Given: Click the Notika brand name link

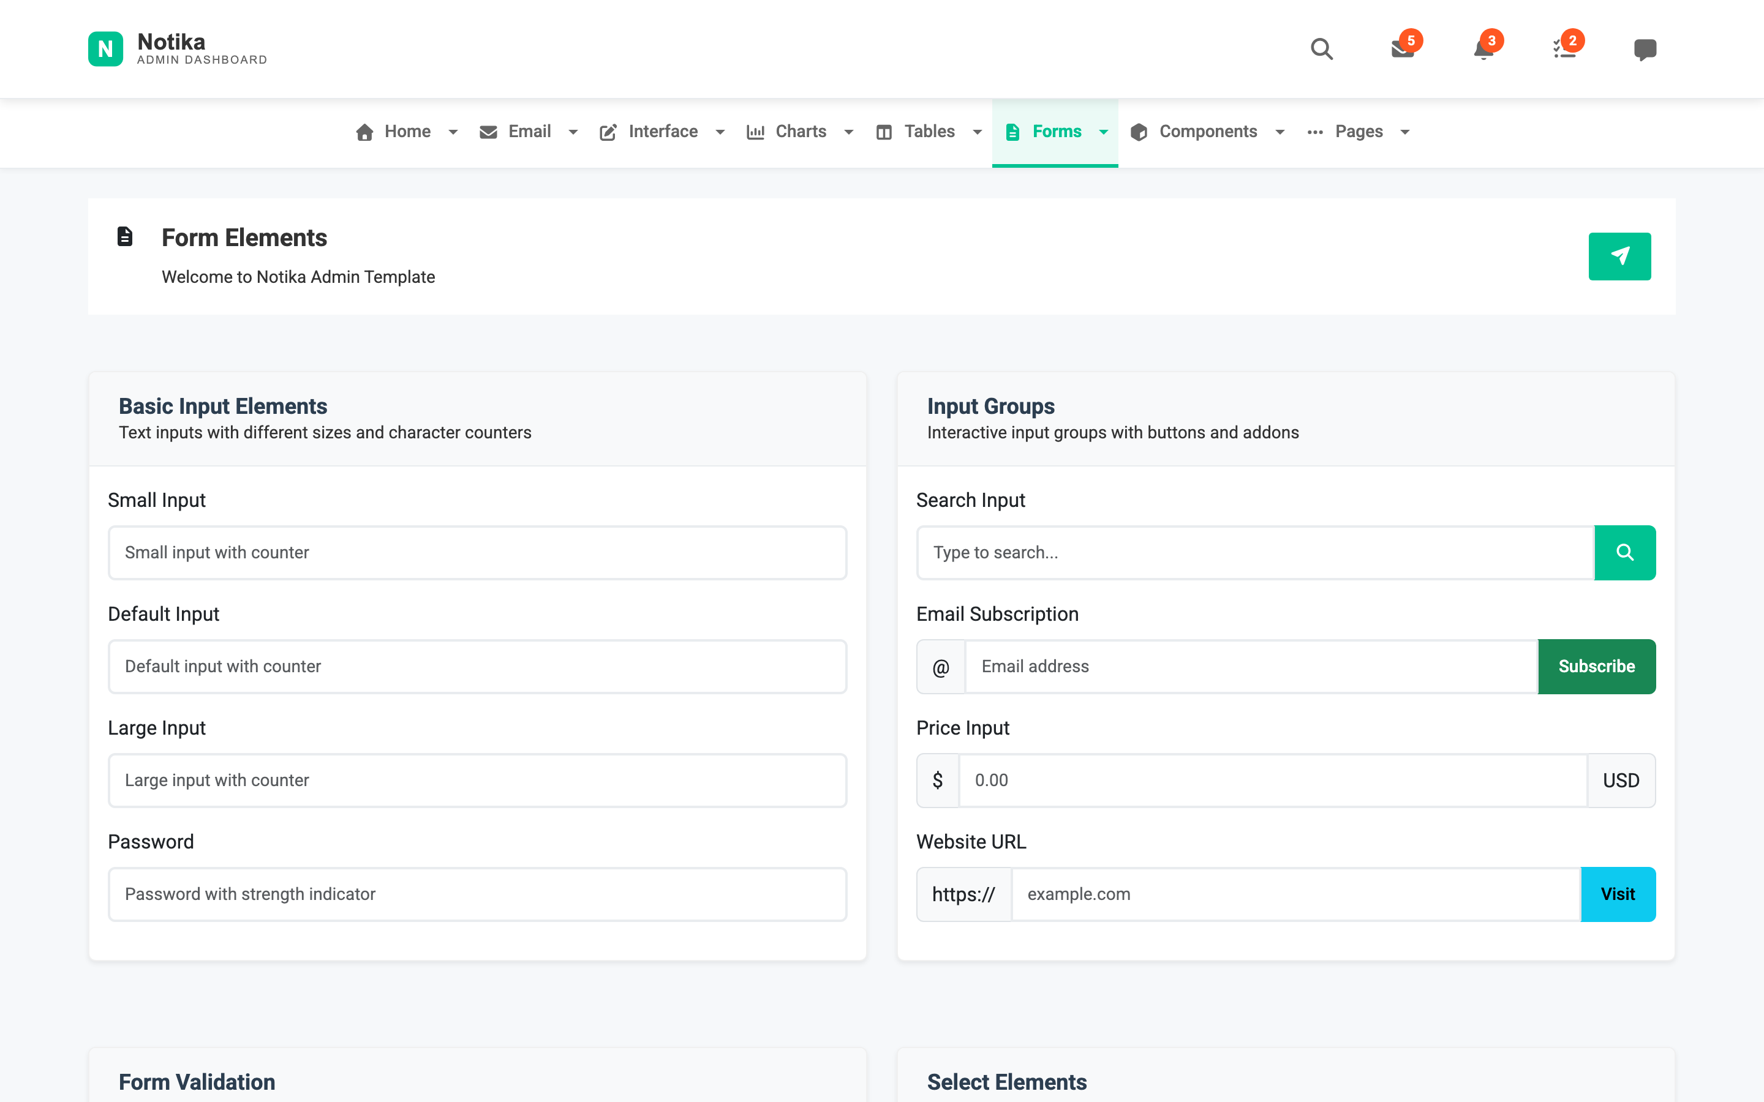Looking at the screenshot, I should (171, 42).
